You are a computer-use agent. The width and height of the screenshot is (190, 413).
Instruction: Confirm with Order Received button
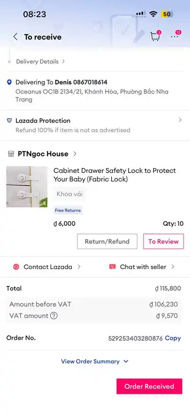(149, 386)
